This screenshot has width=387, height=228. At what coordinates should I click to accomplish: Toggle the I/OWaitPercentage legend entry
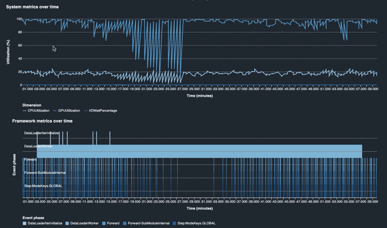click(x=103, y=111)
